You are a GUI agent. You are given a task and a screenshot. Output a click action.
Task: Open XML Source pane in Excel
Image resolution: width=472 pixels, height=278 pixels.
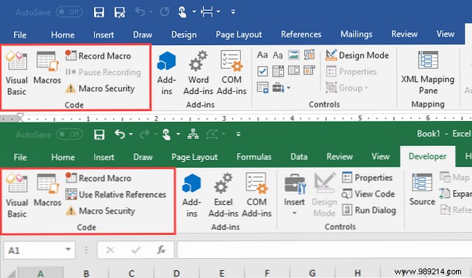pyautogui.click(x=422, y=190)
